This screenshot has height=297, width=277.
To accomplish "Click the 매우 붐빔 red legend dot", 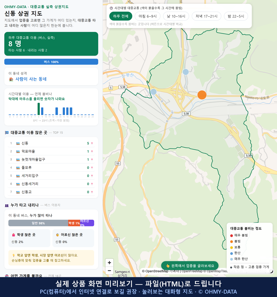I will tap(232, 235).
